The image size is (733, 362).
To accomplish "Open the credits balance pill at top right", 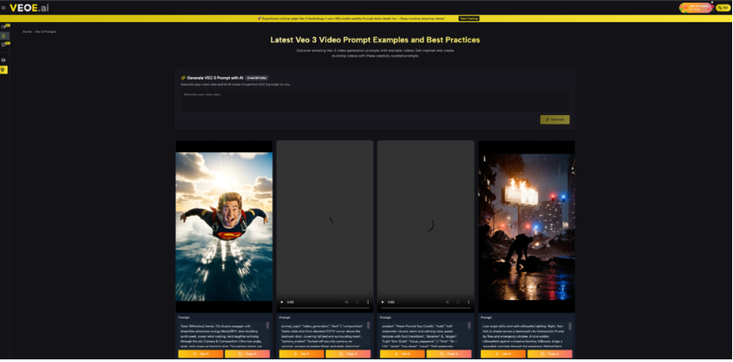I will [722, 7].
